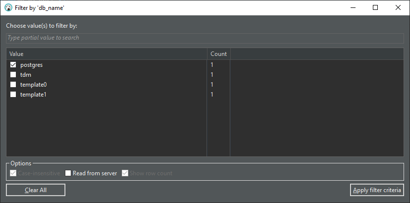The image size is (410, 203).
Task: Close the Filter by 'db_name' dialog
Action: pos(398,8)
